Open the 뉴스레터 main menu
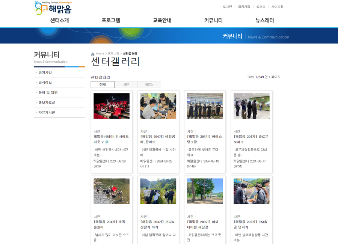The image size is (338, 244). pyautogui.click(x=265, y=21)
